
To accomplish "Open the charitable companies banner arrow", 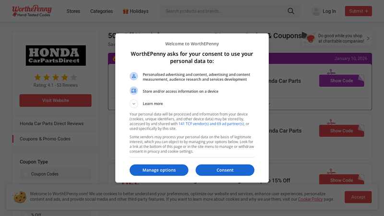I will coord(368,38).
